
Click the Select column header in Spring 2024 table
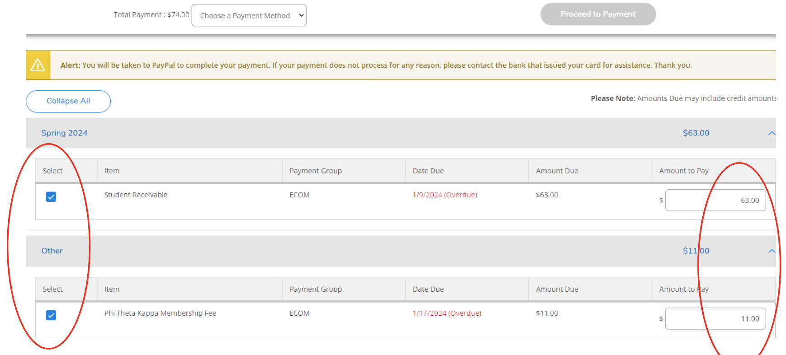tap(52, 171)
